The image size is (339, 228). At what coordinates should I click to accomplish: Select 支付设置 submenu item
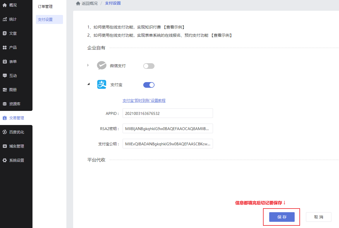click(49, 19)
